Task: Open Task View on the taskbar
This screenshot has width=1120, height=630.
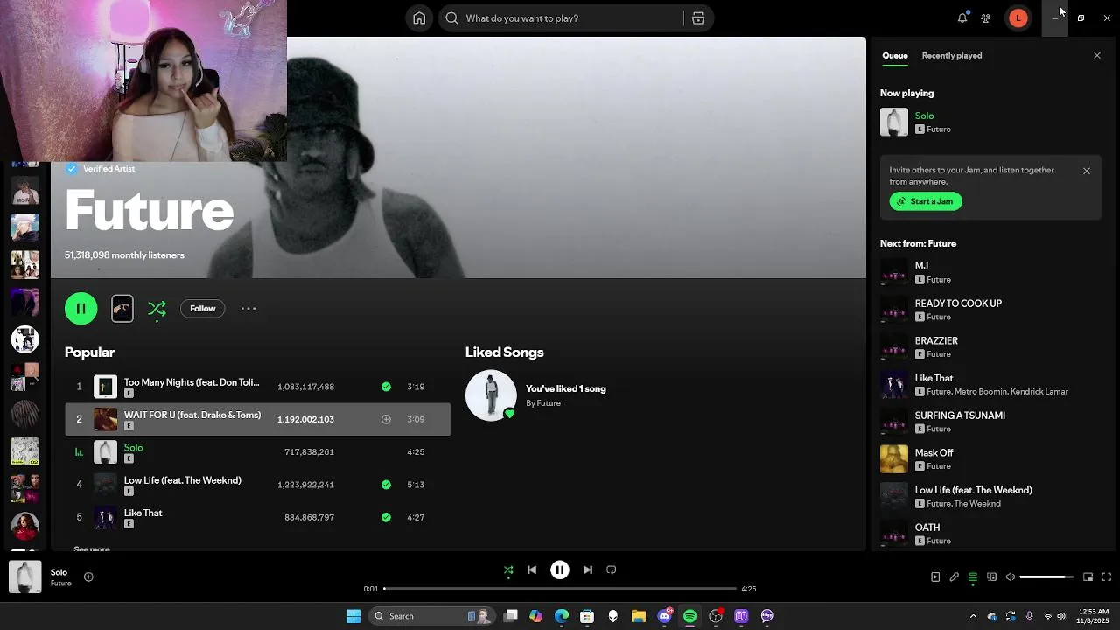Action: (x=511, y=616)
